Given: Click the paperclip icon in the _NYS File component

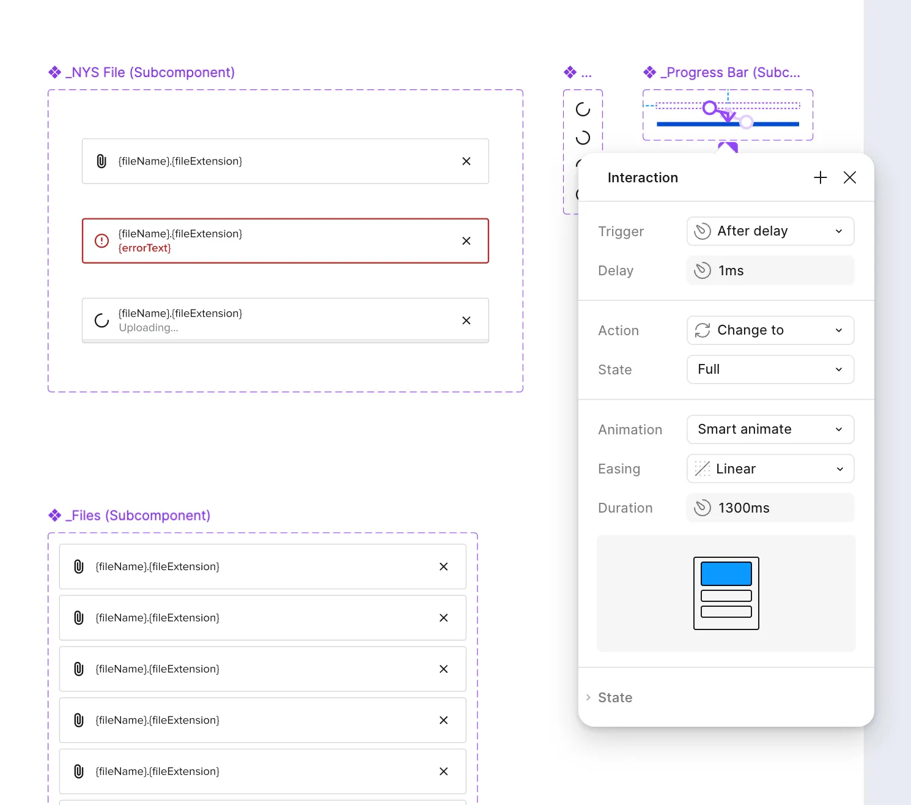Looking at the screenshot, I should tap(101, 161).
